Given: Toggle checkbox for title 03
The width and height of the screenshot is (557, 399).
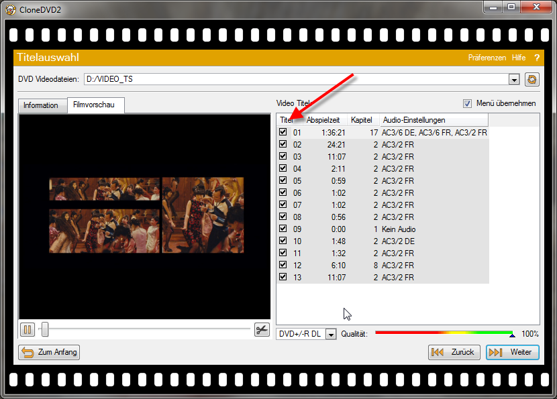Looking at the screenshot, I should (283, 156).
